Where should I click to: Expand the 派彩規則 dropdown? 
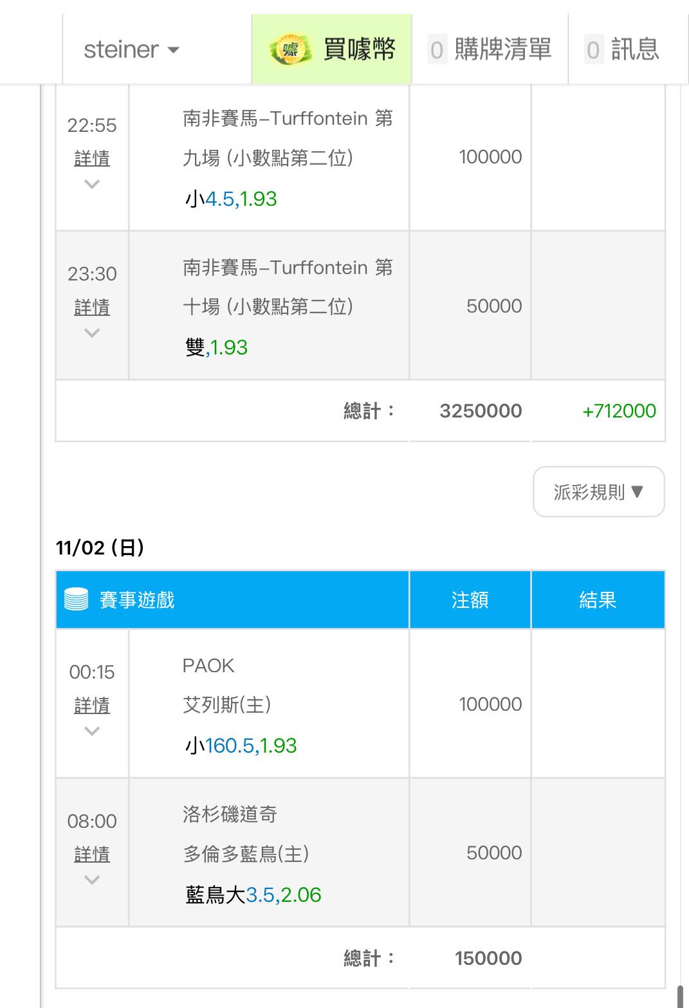(x=598, y=492)
